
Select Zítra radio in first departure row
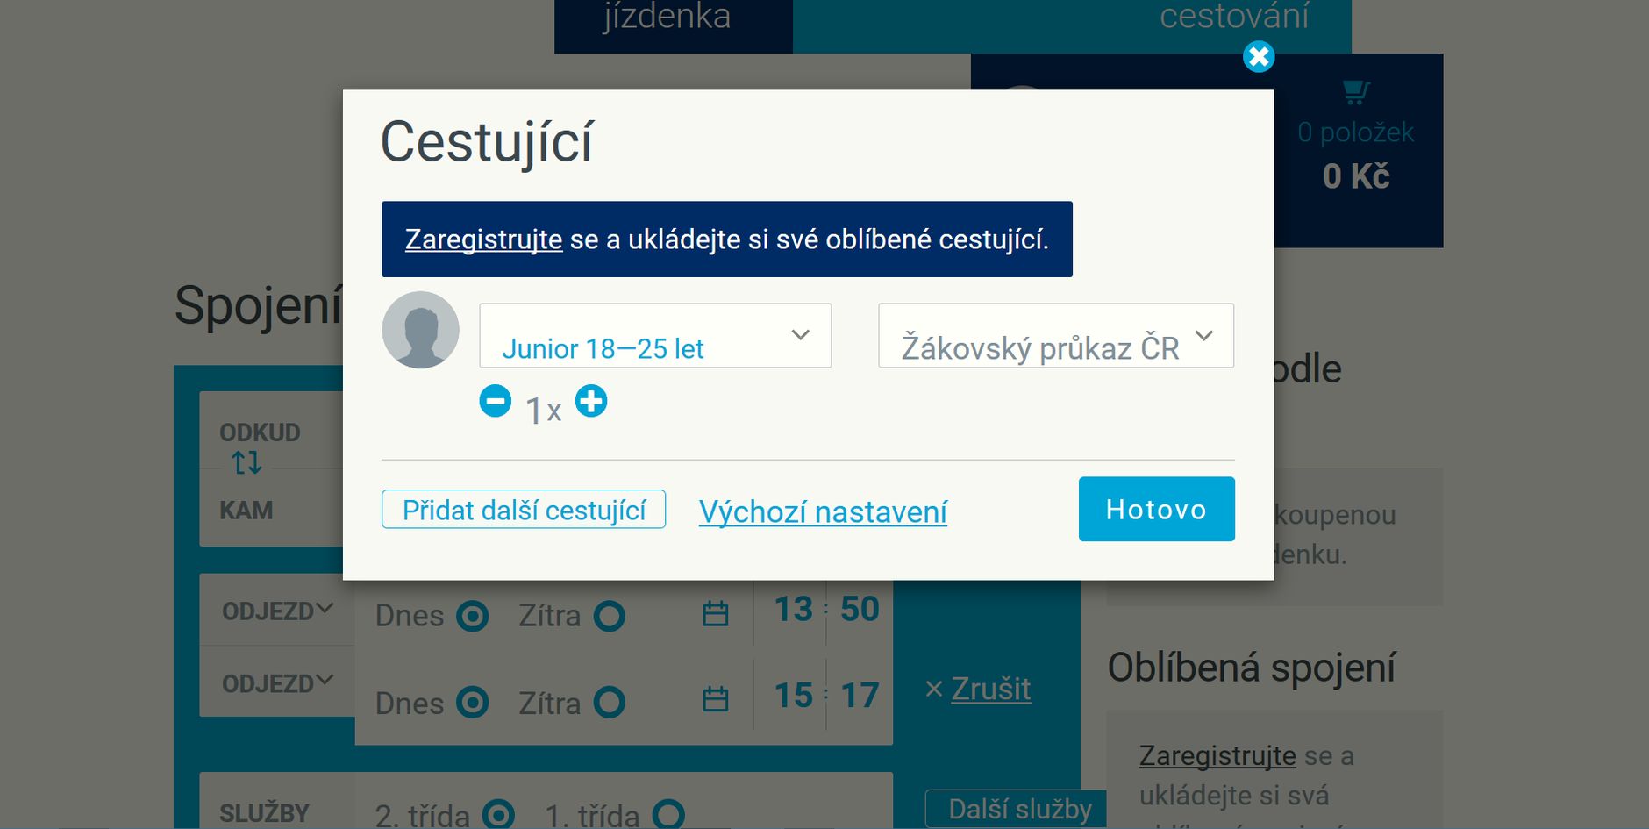[x=610, y=616]
